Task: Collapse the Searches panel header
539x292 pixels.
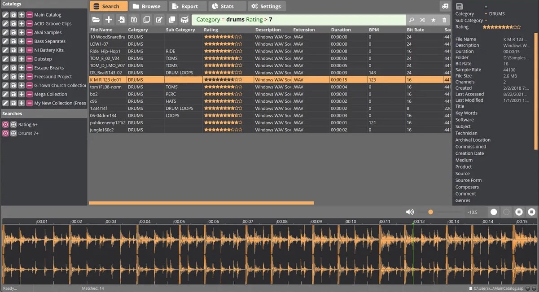Action: (x=44, y=113)
